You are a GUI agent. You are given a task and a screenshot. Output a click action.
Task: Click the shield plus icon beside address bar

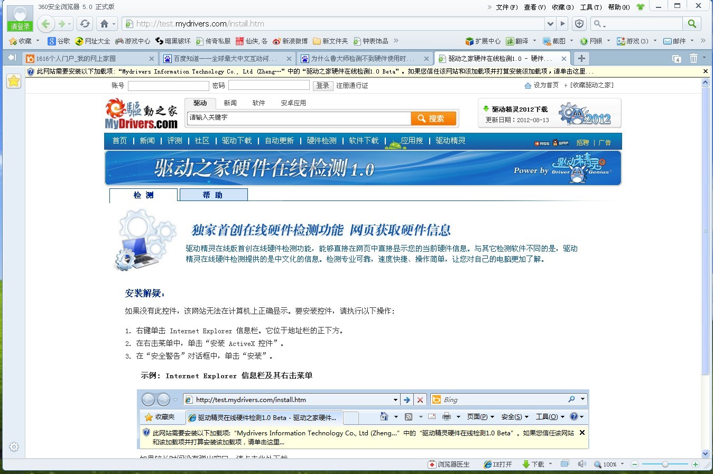580,24
